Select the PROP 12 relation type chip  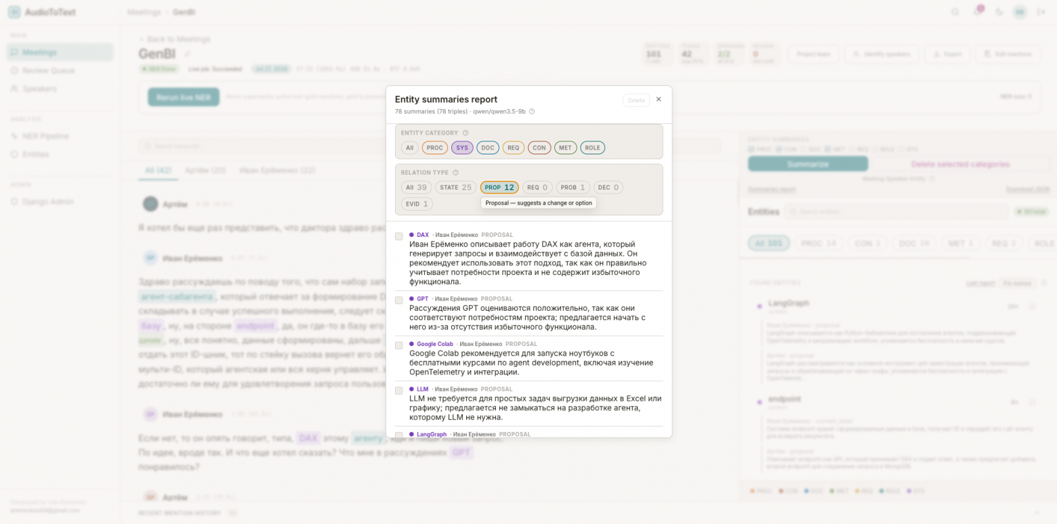[x=499, y=188]
